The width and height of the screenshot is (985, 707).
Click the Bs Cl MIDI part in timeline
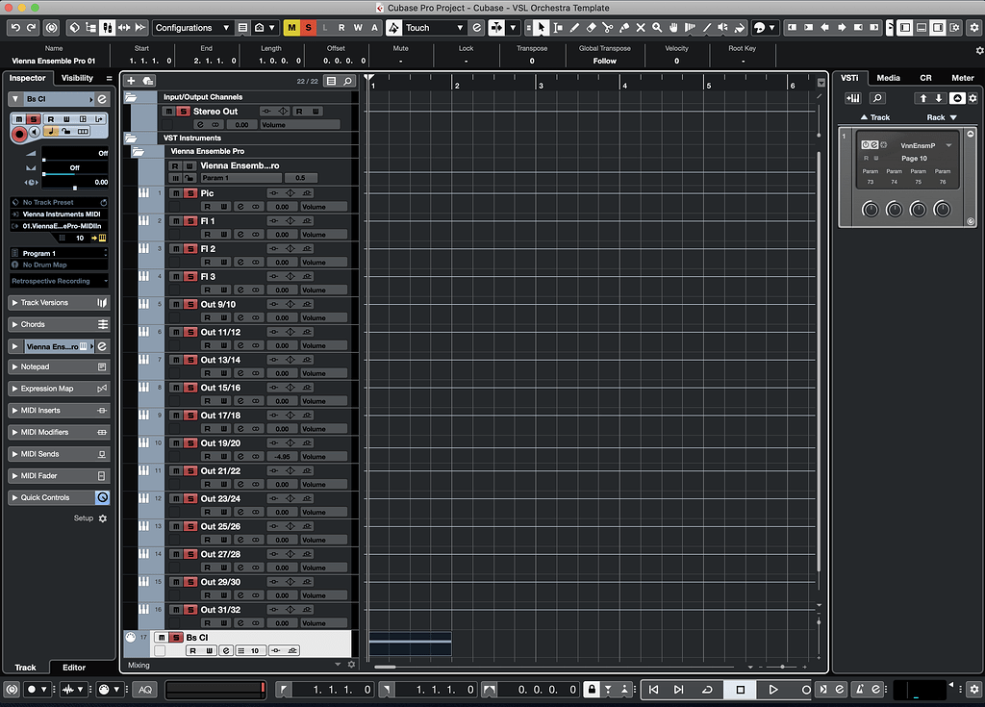(410, 644)
